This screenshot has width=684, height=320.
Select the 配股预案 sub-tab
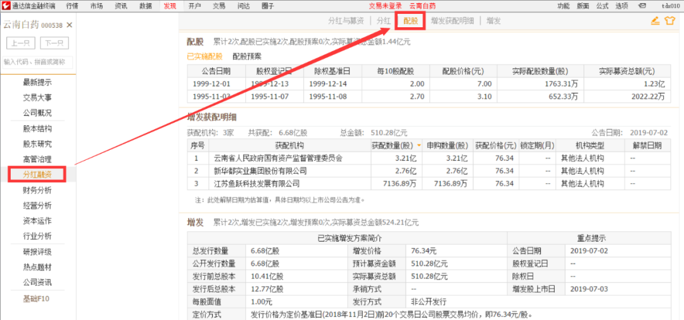(x=248, y=56)
